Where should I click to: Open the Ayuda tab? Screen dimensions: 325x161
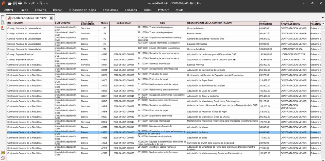click(x=179, y=10)
